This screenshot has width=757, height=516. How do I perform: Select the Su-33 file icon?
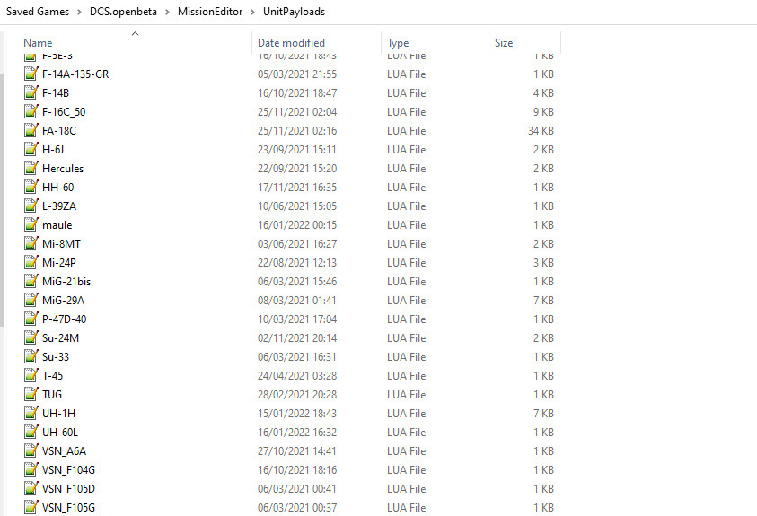(31, 356)
